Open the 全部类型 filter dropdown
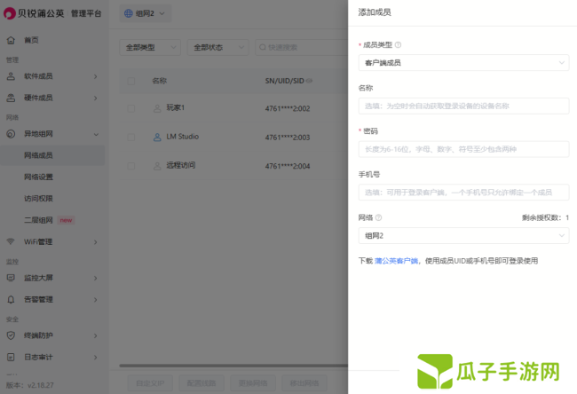This screenshot has width=577, height=394. pyautogui.click(x=150, y=47)
